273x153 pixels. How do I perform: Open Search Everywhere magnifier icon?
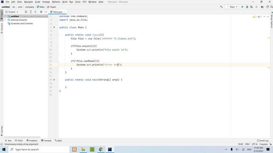[272, 7]
